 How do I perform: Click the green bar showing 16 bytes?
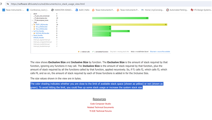click(111, 31)
